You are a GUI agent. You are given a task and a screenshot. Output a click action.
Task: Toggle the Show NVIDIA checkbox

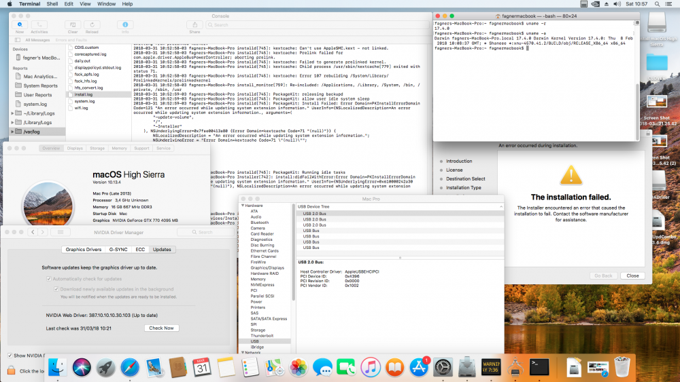10,356
